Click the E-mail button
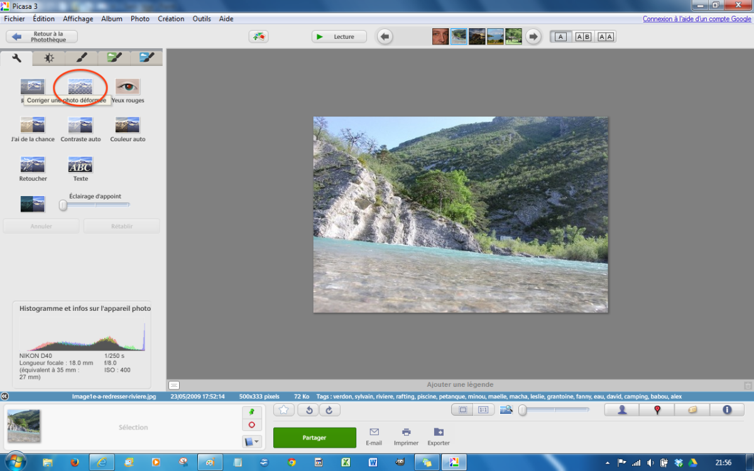The width and height of the screenshot is (754, 471). (x=374, y=437)
